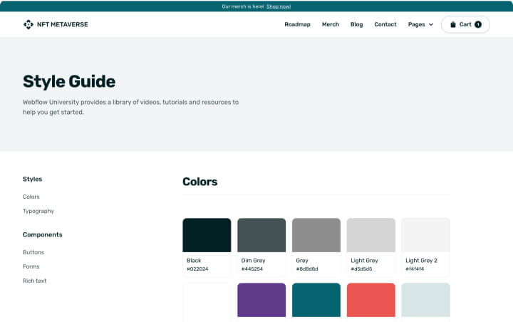Navigate to the Buttons section

[x=33, y=252]
